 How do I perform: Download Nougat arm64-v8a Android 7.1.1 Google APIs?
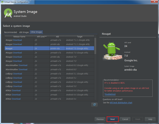17,44
